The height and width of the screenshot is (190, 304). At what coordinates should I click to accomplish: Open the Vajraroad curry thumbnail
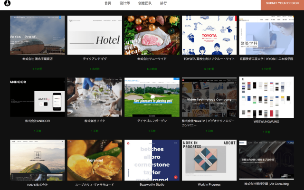(95, 160)
